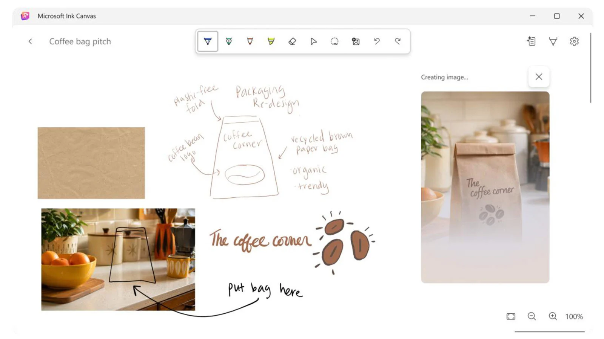Select the yellow highlighter tool
Viewport: 604px width, 339px height.
pyautogui.click(x=271, y=41)
